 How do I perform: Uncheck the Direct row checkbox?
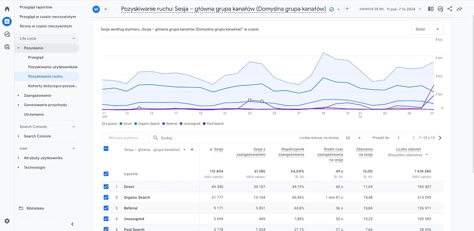point(106,187)
